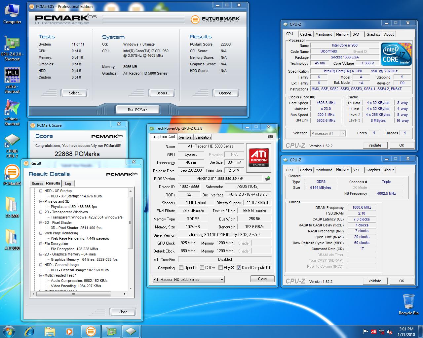Collapse the HDD - XP Startup tree node
This screenshot has height=338, width=423.
[x=41, y=191]
